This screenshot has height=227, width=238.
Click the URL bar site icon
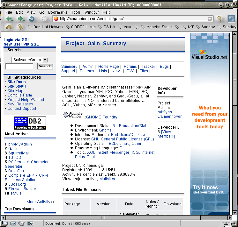pos(56,19)
